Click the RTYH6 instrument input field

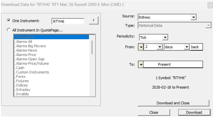pos(68,21)
